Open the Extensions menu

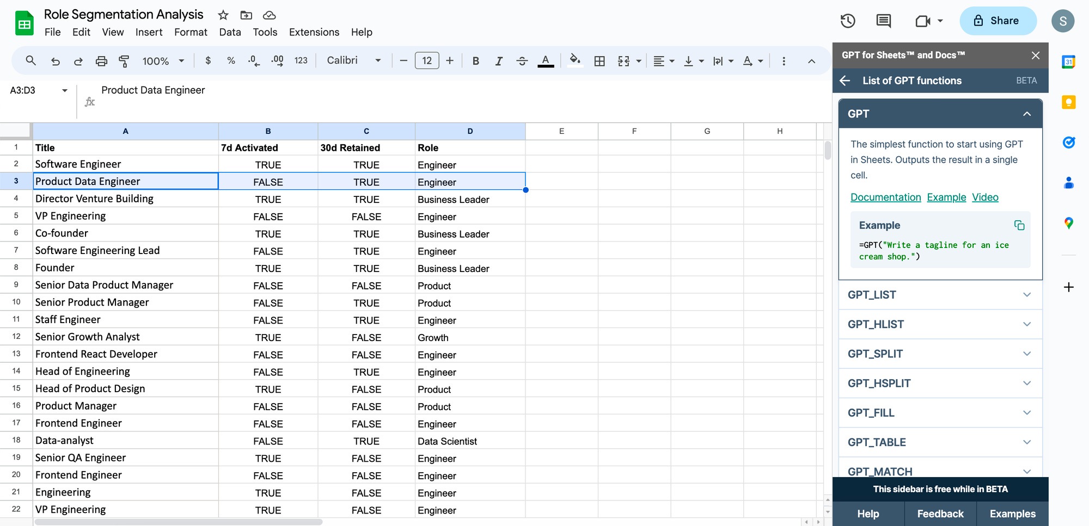coord(314,32)
